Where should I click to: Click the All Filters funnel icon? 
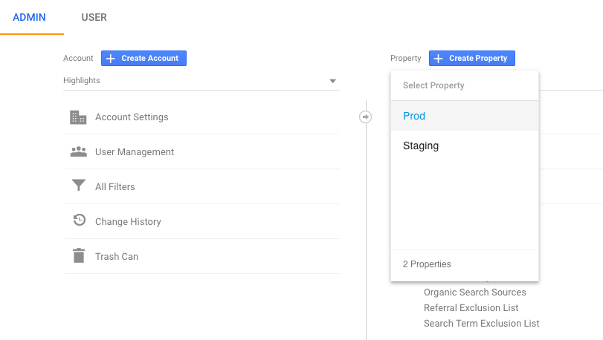[x=78, y=186]
